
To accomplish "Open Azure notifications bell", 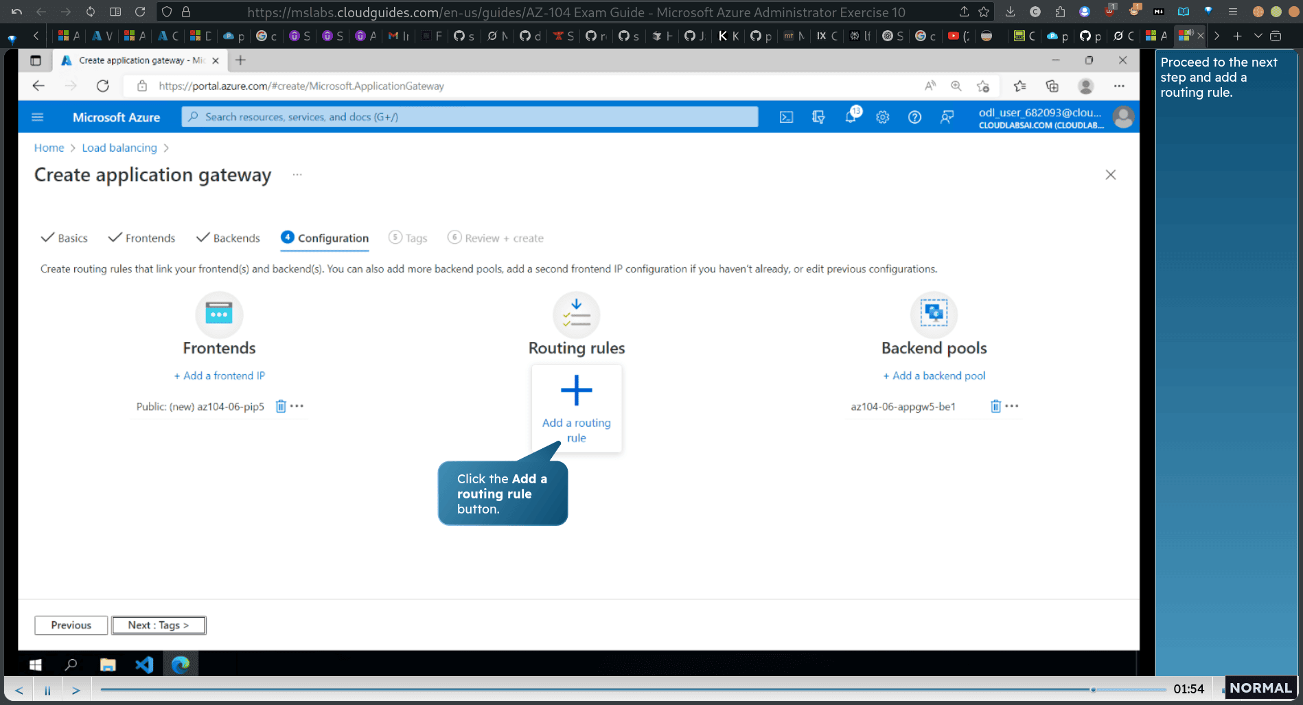I will [851, 117].
